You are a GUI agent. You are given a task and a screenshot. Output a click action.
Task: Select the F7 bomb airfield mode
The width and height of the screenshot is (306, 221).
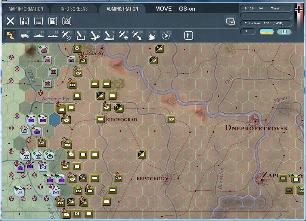pos(95,35)
